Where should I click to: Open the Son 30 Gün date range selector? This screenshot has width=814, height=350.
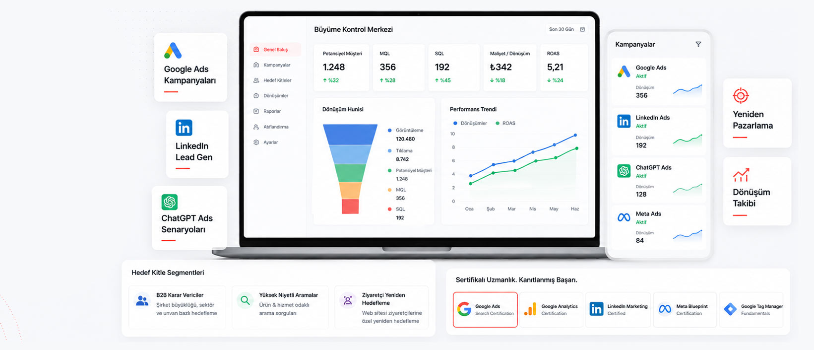(567, 29)
